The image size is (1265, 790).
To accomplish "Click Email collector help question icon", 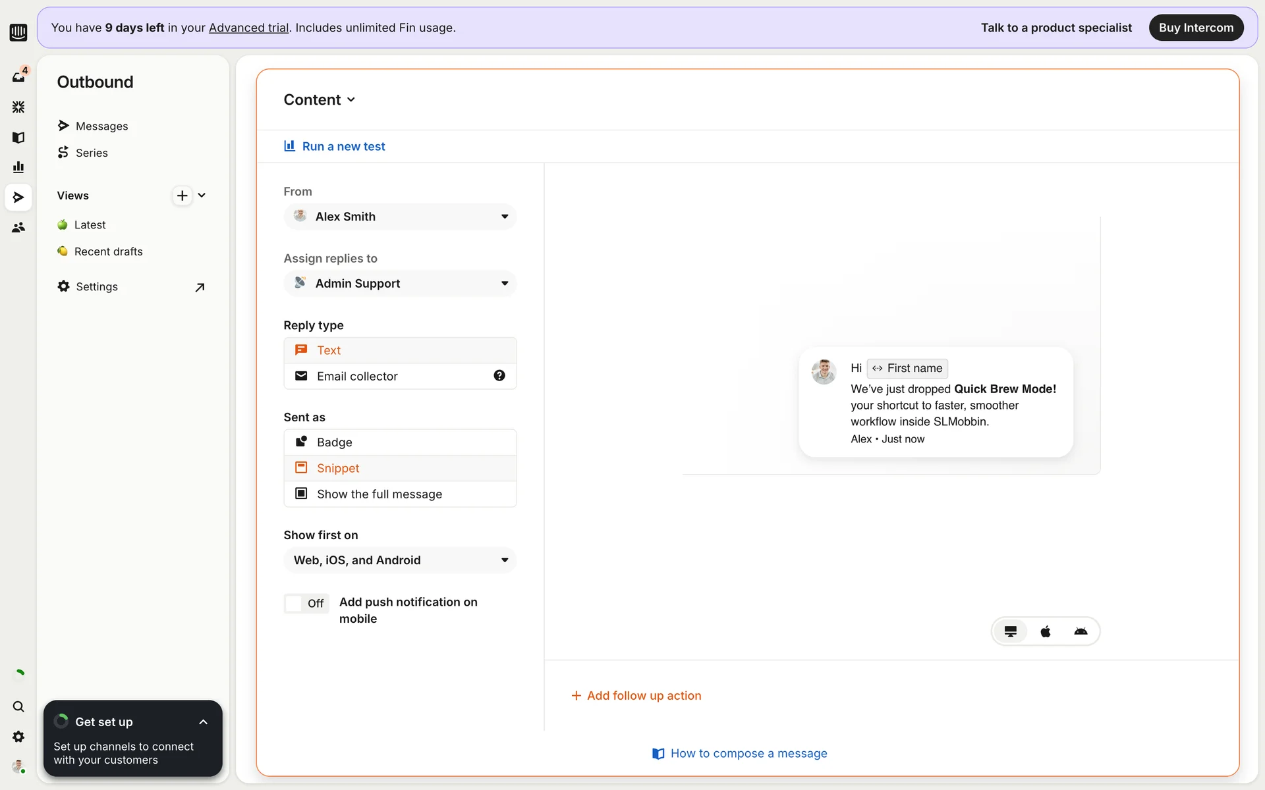I will coord(499,376).
